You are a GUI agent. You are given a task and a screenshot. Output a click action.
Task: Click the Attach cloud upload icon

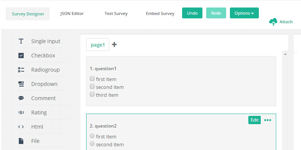tap(273, 22)
